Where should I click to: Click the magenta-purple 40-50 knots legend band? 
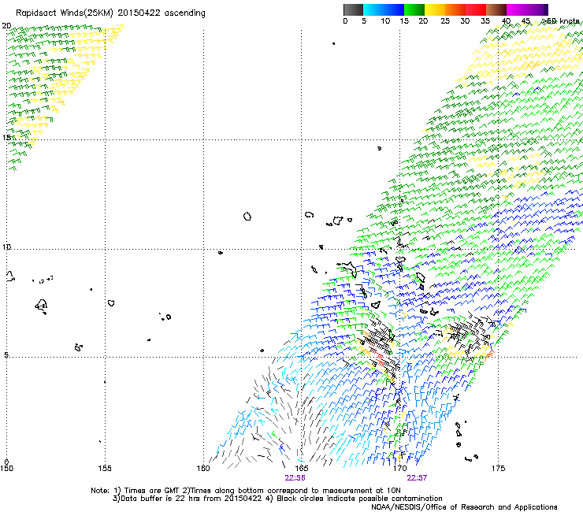click(x=527, y=9)
